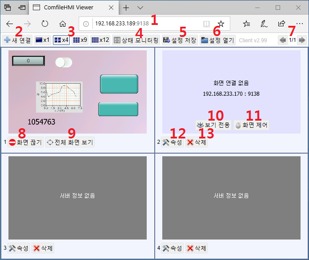Click 전체 화면 보기 for full screen
This screenshot has height=260, width=309.
click(70, 142)
